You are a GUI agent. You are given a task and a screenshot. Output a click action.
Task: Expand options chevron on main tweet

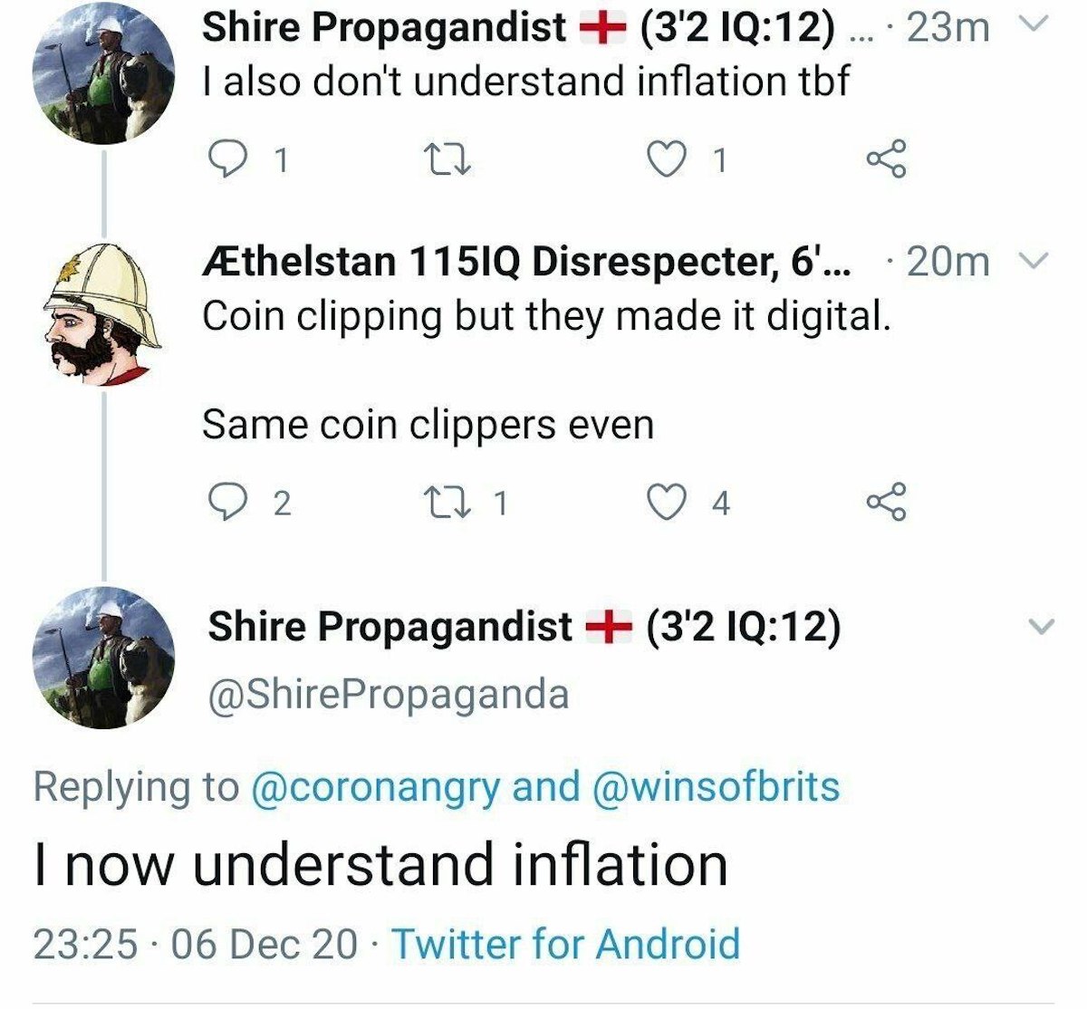point(1043,626)
